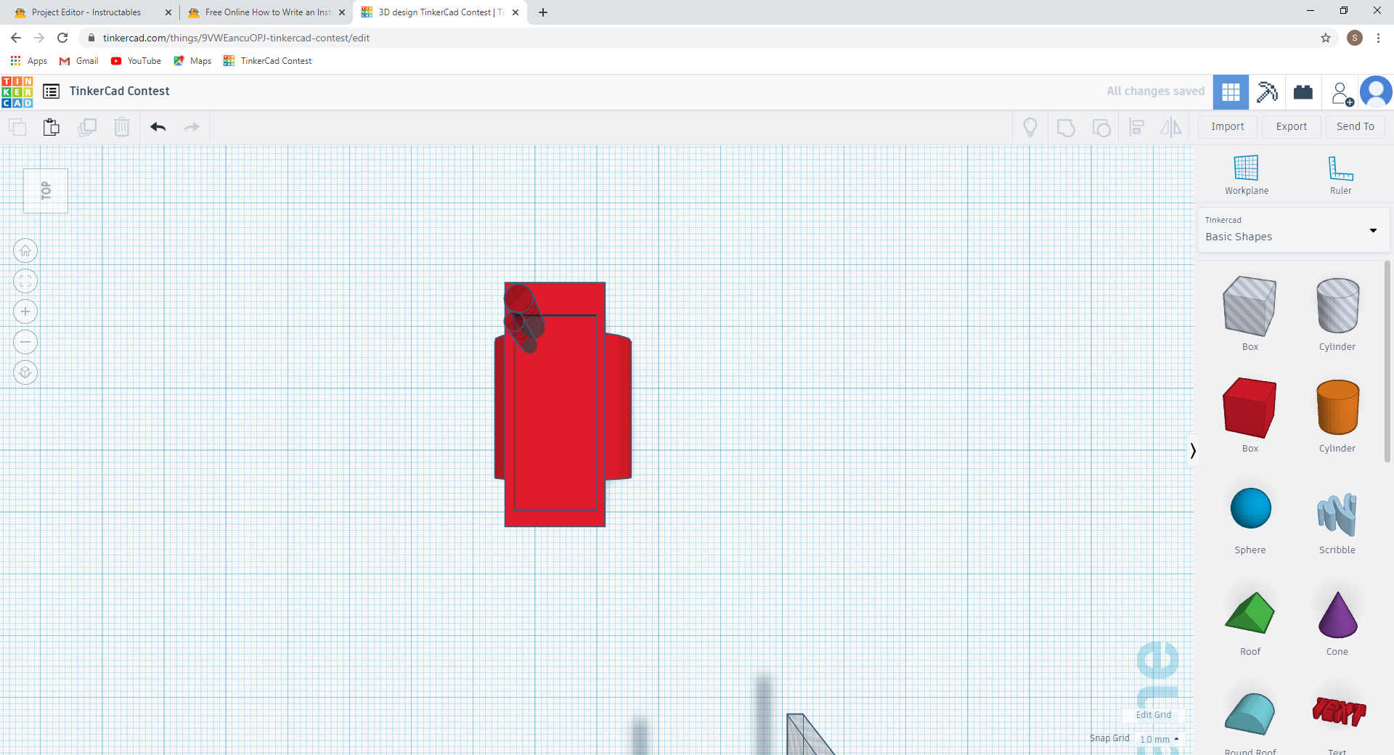Toggle show all lightbulb icon
1394x755 pixels.
point(1030,128)
